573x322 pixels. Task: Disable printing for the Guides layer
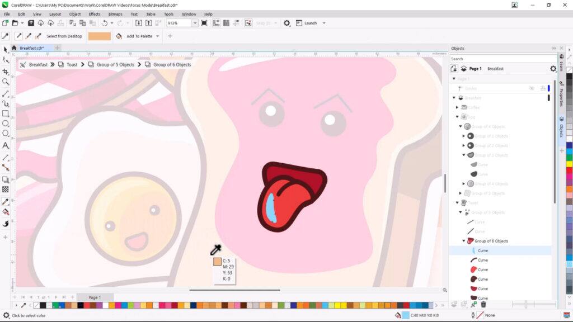[x=543, y=88]
